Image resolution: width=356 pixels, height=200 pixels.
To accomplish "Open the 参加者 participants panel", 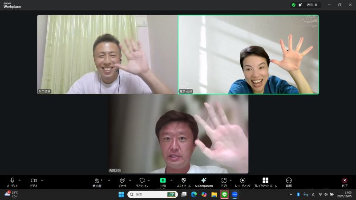I will click(x=97, y=180).
